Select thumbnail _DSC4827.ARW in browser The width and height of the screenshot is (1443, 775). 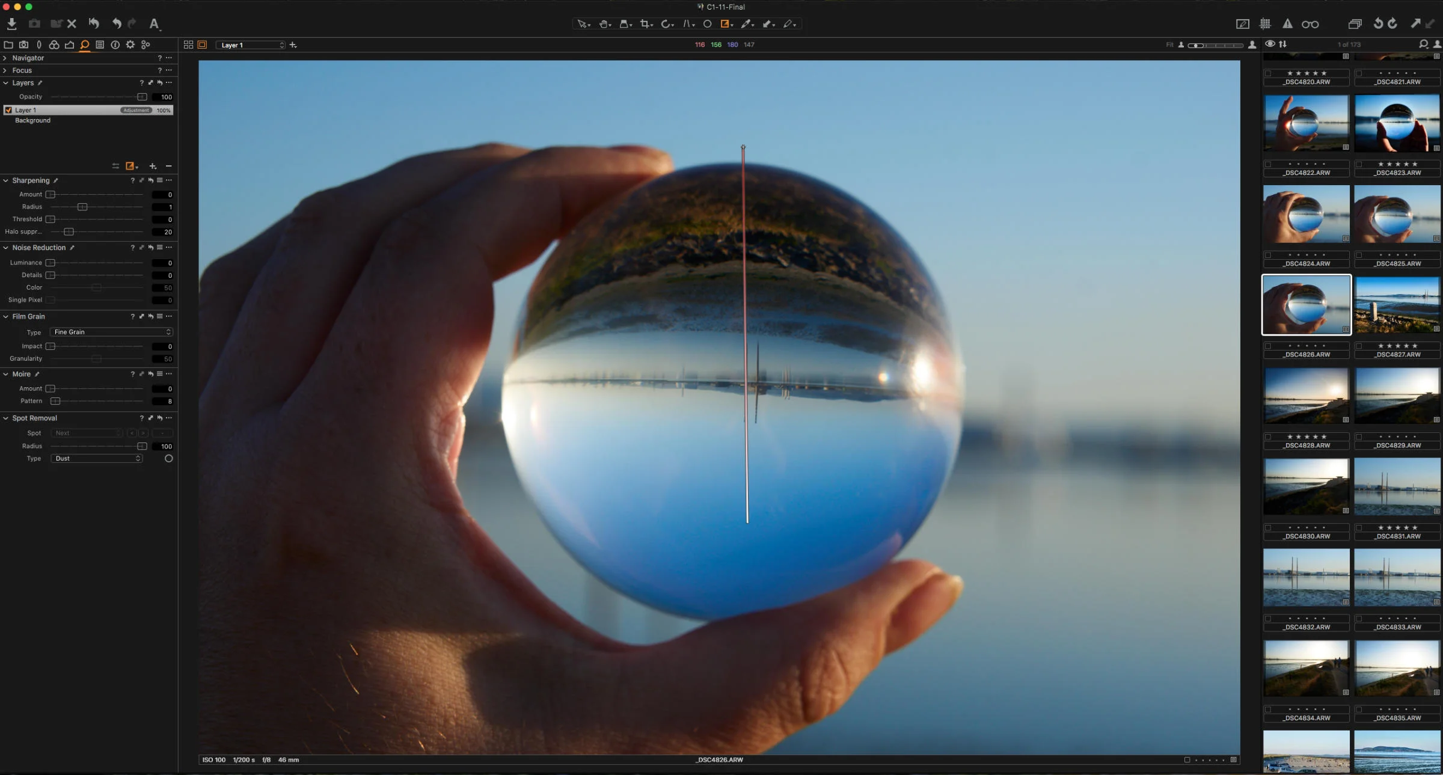click(x=1397, y=304)
